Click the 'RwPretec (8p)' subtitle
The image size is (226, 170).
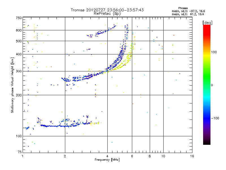[x=107, y=14]
